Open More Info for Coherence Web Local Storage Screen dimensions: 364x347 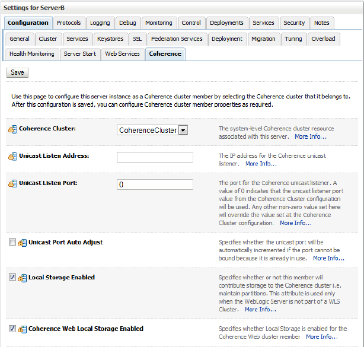(x=322, y=337)
